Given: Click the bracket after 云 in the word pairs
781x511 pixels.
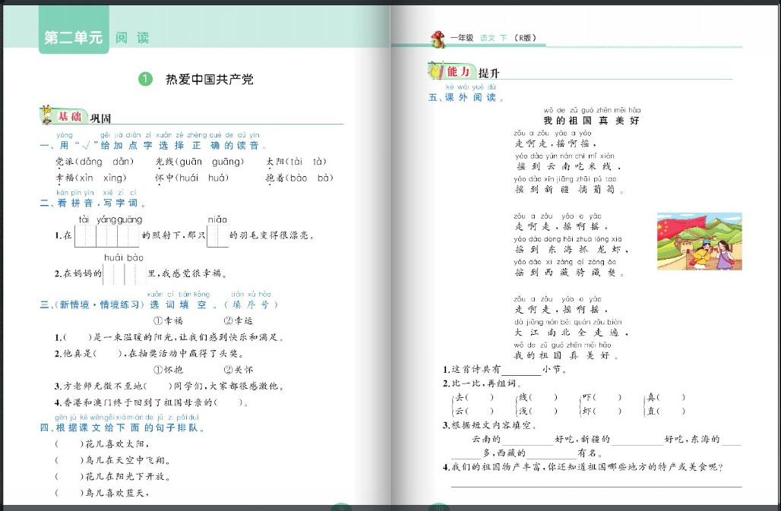Looking at the screenshot, I should pos(479,411).
